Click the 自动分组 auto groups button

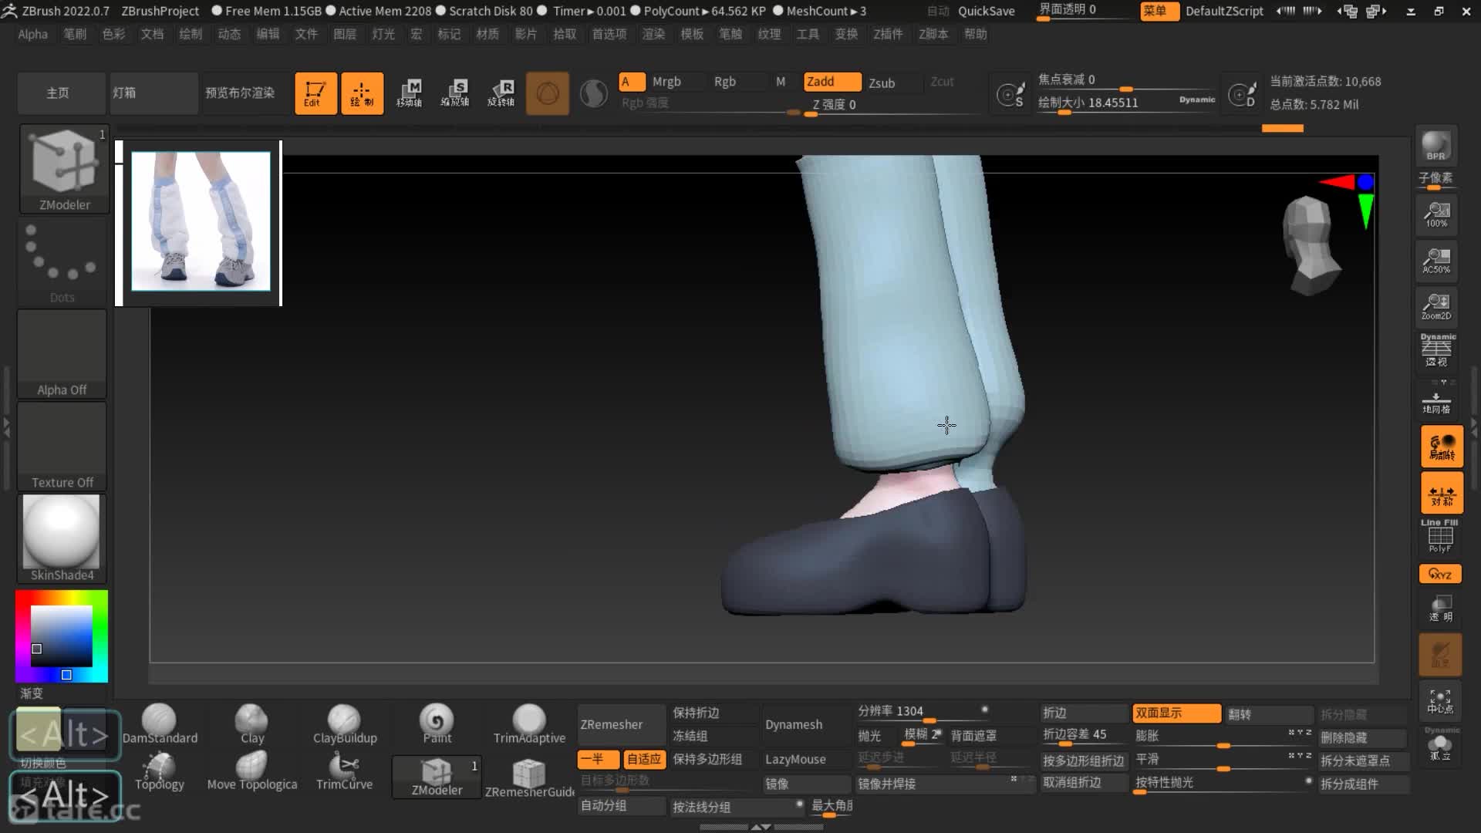[x=621, y=805]
